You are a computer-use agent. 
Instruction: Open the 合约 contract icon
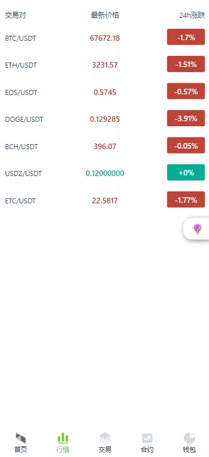[147, 438]
